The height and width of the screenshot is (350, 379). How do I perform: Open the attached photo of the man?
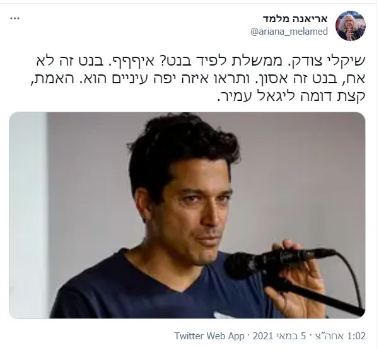[x=187, y=215]
